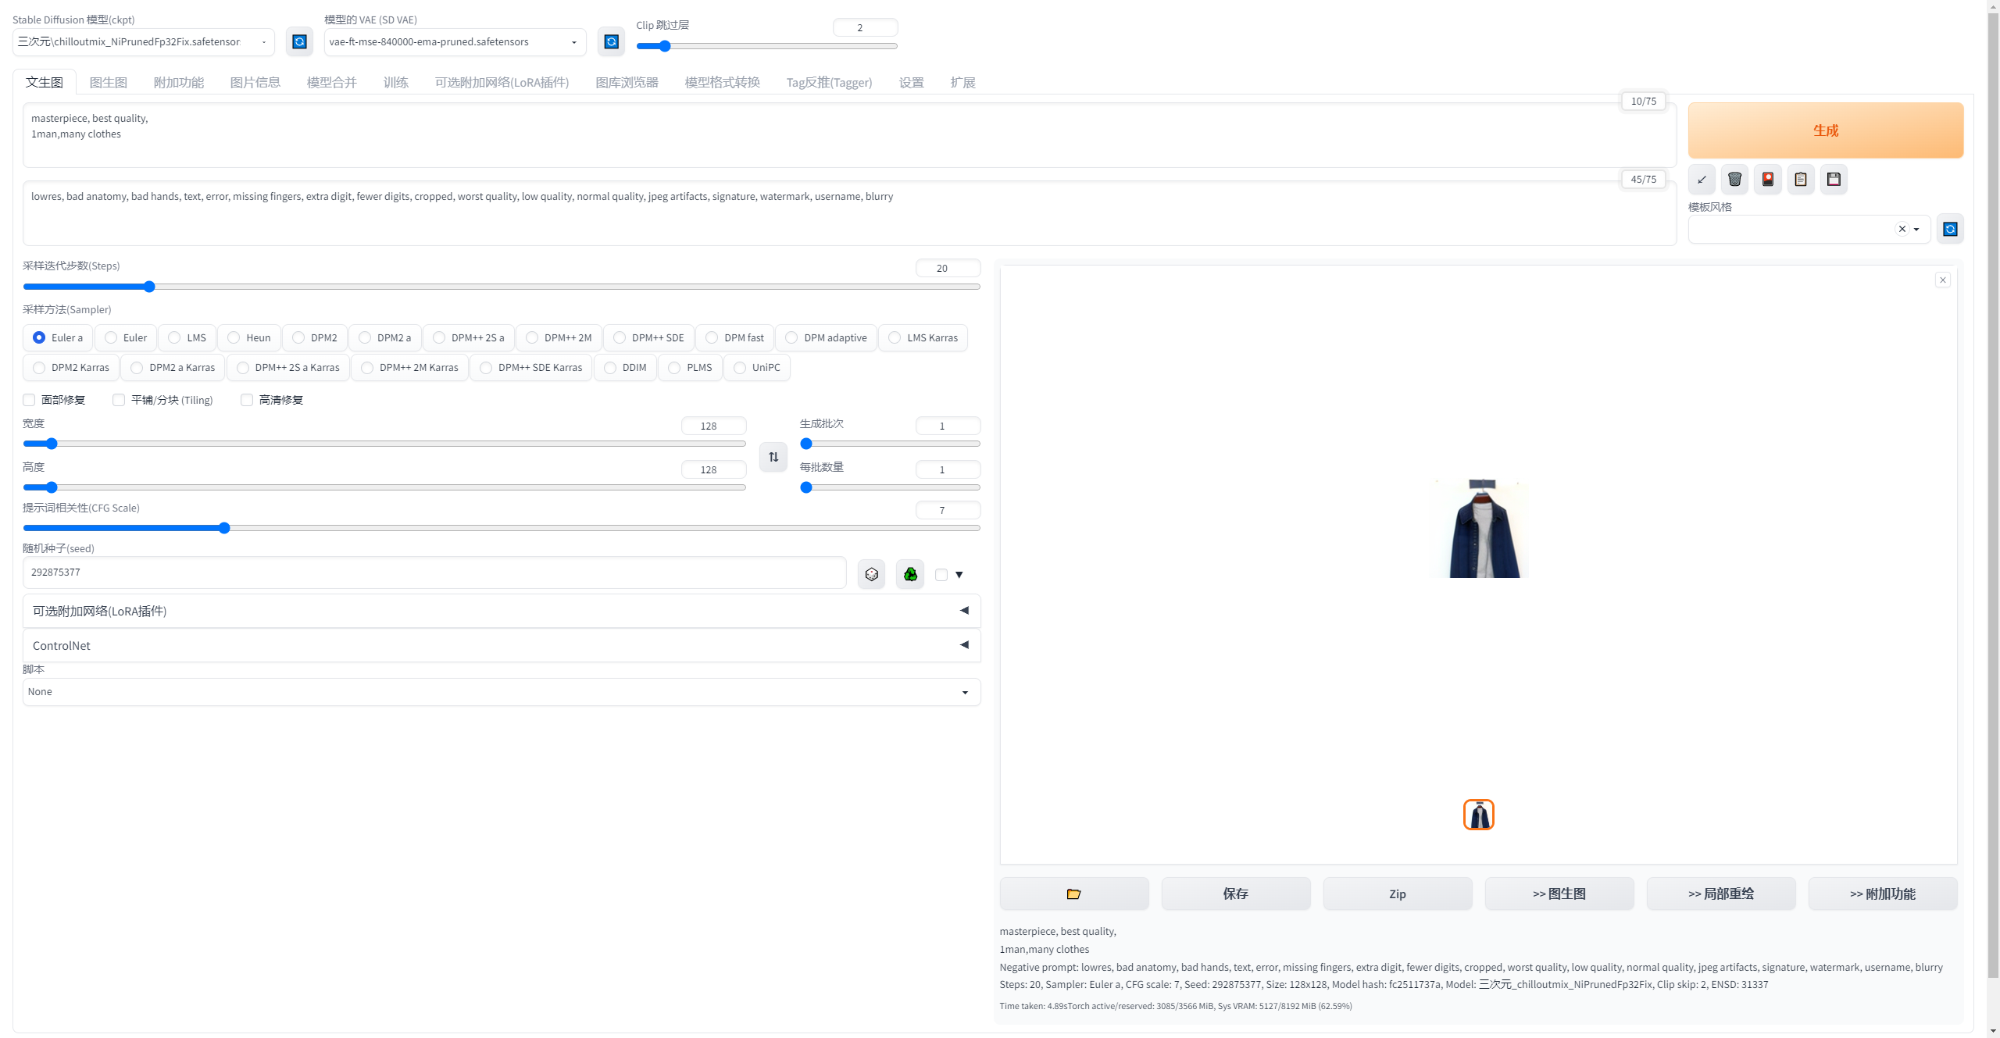This screenshot has height=1038, width=2000.
Task: Click the VAE refresh icon
Action: click(x=611, y=41)
